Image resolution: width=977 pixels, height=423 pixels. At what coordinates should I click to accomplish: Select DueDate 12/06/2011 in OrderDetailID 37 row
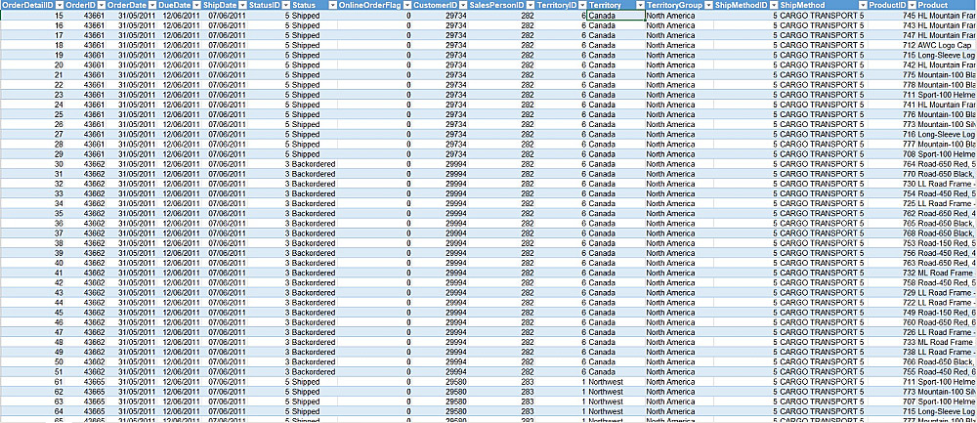pyautogui.click(x=180, y=233)
